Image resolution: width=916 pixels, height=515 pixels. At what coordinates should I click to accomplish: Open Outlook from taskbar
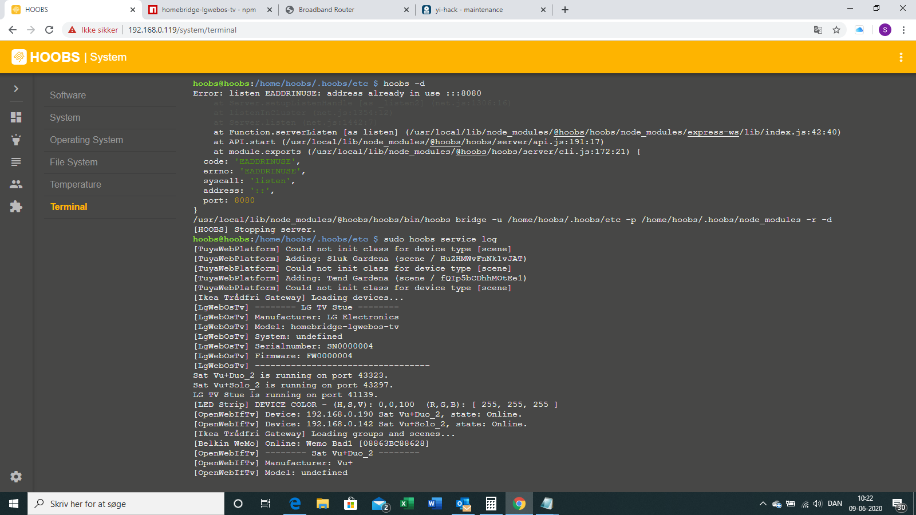(463, 504)
